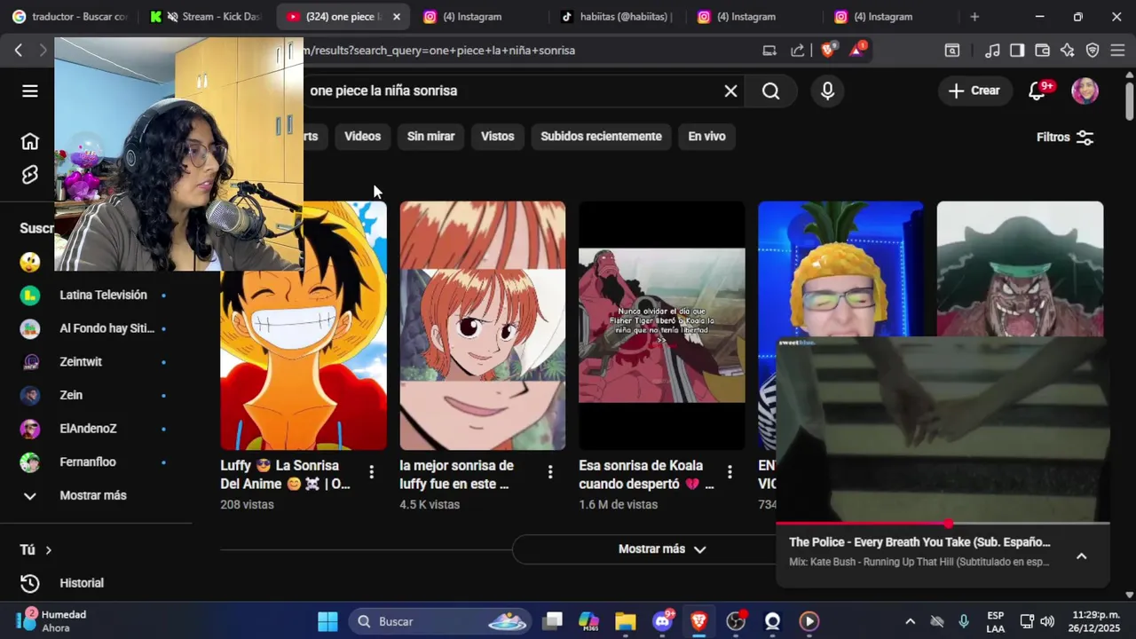The image size is (1136, 639).
Task: Click the title Esa sonrisa de Koala cuando despertó
Action: click(x=646, y=475)
